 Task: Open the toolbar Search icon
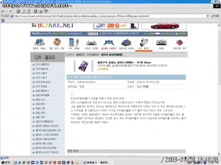point(35,11)
